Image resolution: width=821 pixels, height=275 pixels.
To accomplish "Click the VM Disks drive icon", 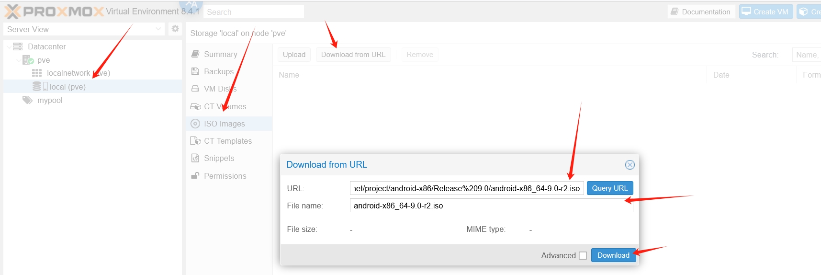I will pos(195,89).
